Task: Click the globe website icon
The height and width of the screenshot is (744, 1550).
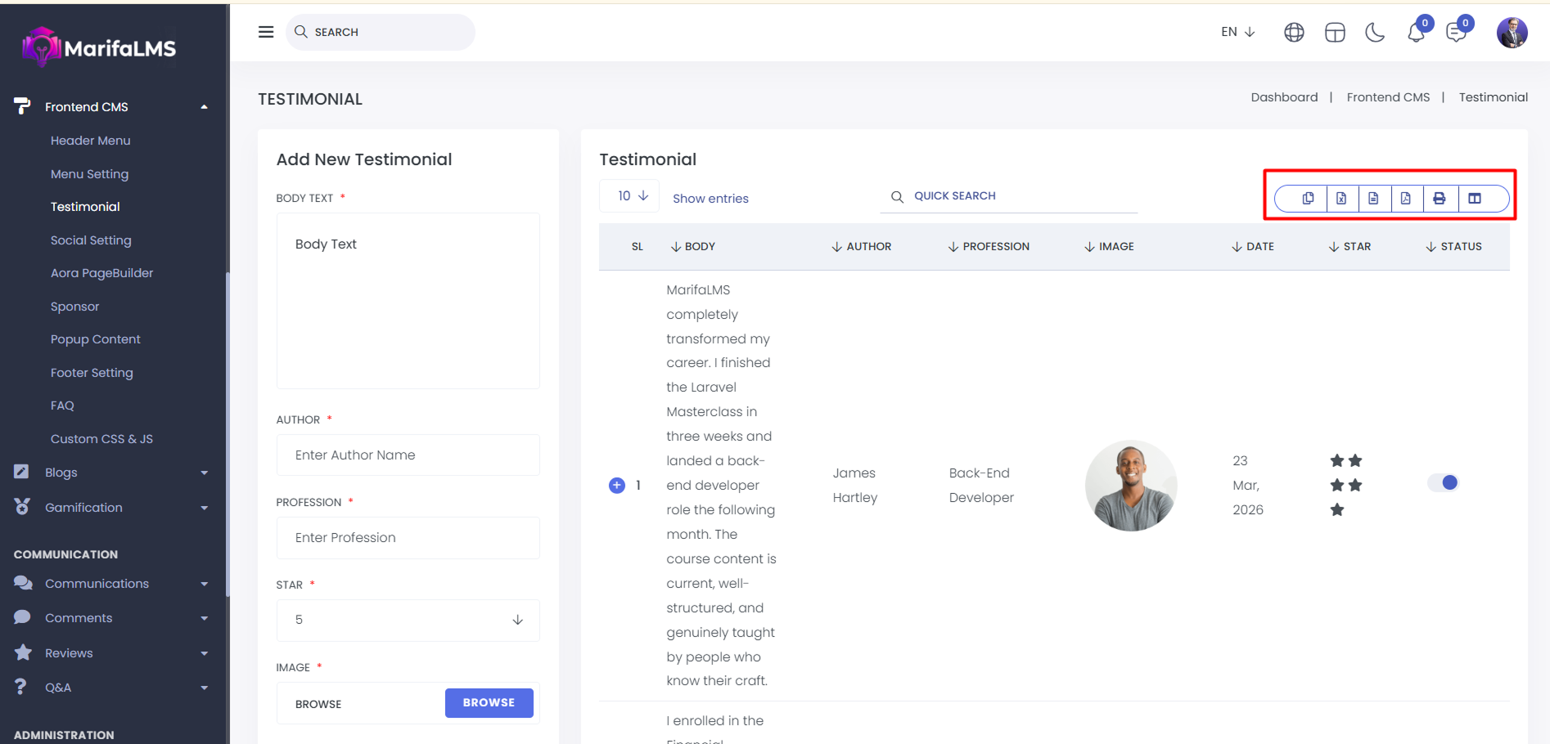Action: click(x=1294, y=33)
